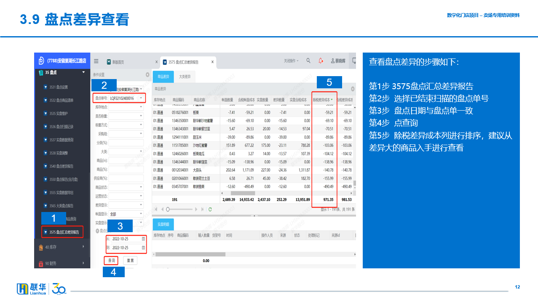Close the 新版首页 tab

(156, 62)
